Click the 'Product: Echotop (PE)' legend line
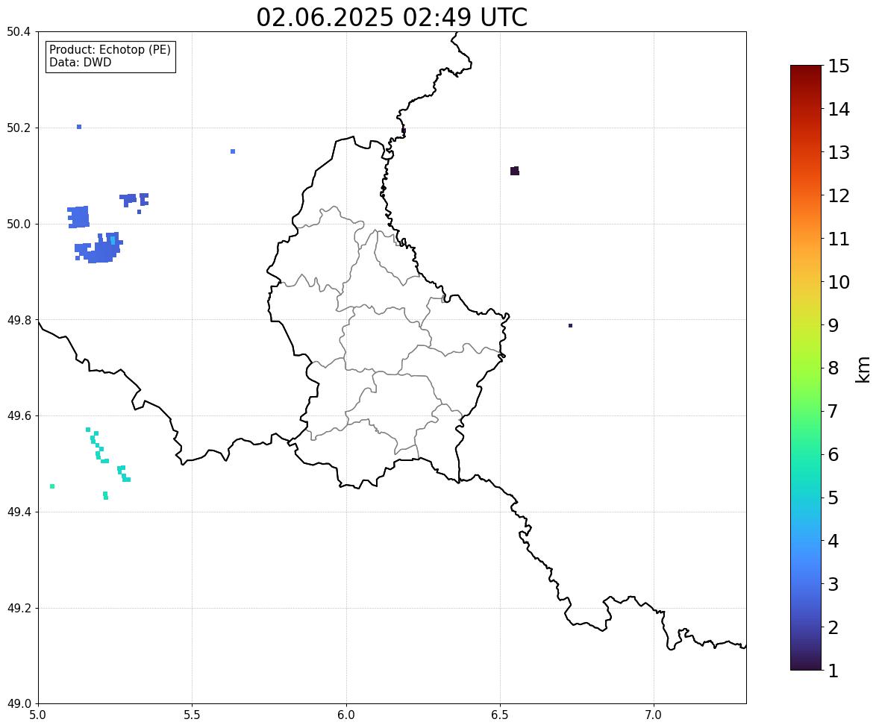This screenshot has height=728, width=879. click(110, 50)
